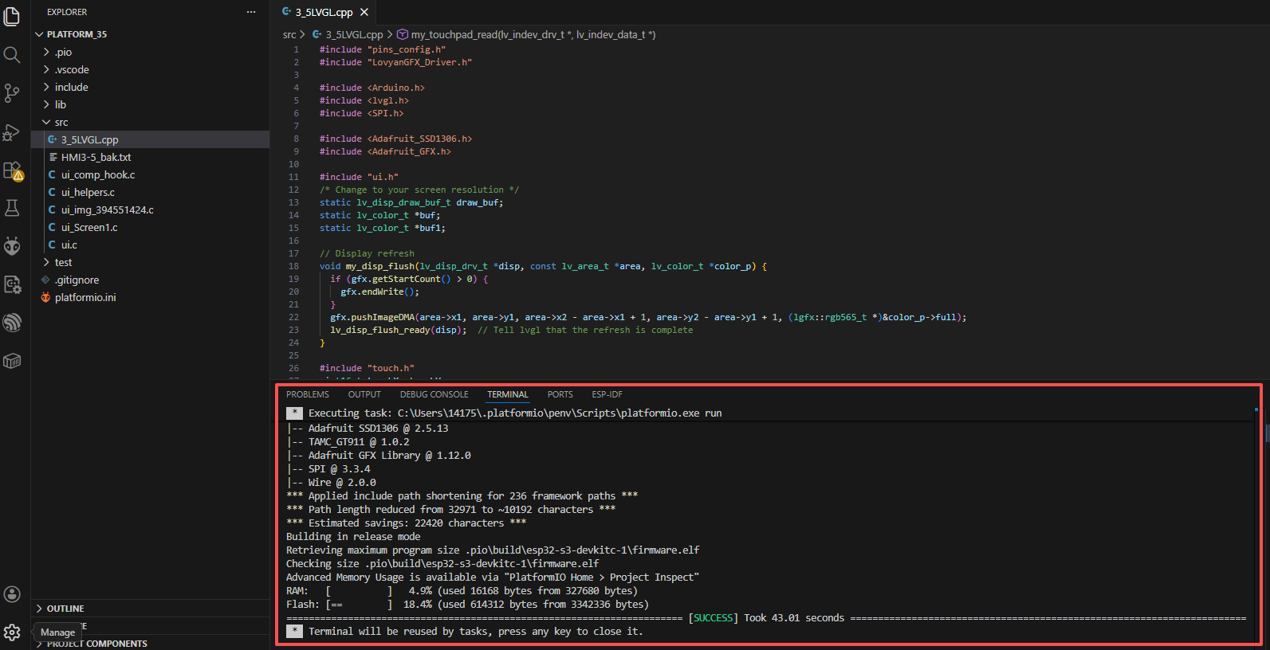Open the Search view in activity bar
This screenshot has width=1270, height=650.
pos(12,54)
